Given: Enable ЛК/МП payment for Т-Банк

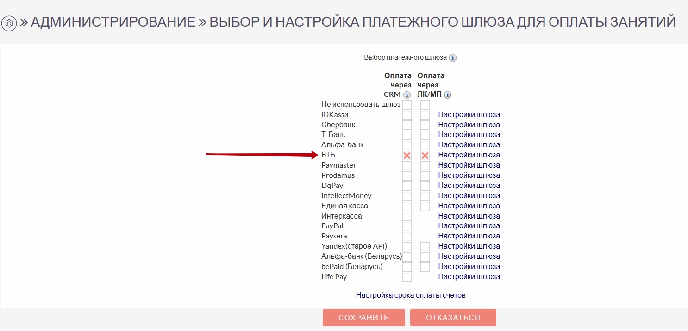Looking at the screenshot, I should tap(425, 135).
